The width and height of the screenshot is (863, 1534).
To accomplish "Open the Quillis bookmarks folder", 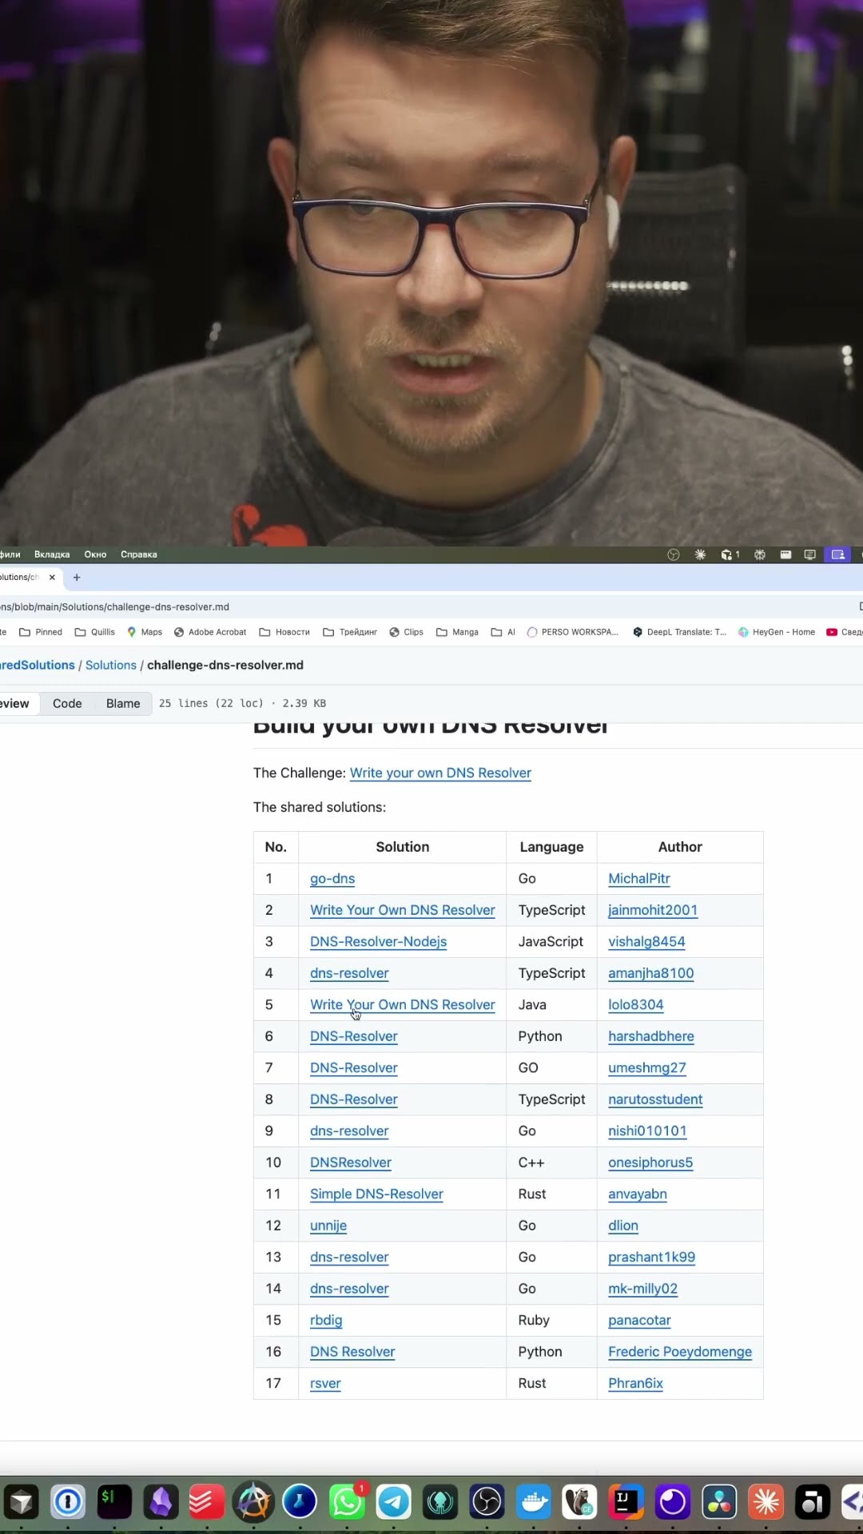I will 95,632.
